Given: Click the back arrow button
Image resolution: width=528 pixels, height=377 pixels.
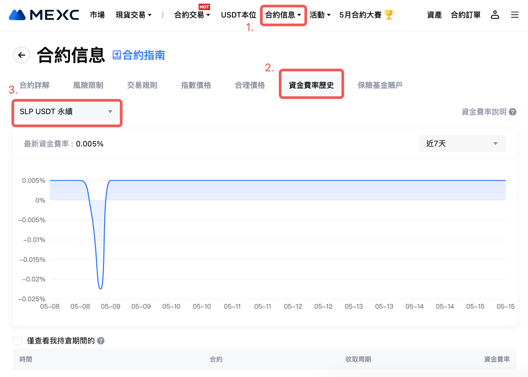Looking at the screenshot, I should click(22, 55).
